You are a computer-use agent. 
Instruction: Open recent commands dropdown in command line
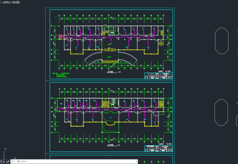(14, 162)
